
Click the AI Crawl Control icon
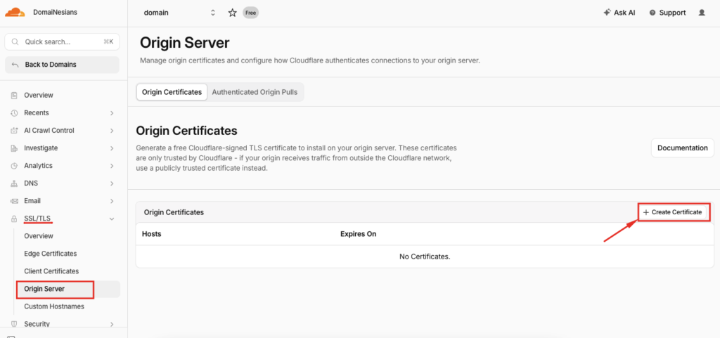click(14, 131)
